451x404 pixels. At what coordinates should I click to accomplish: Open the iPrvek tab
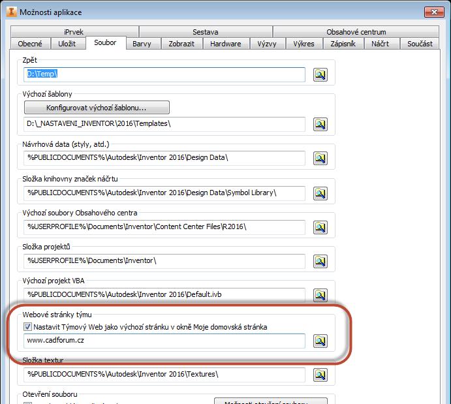[x=74, y=31]
